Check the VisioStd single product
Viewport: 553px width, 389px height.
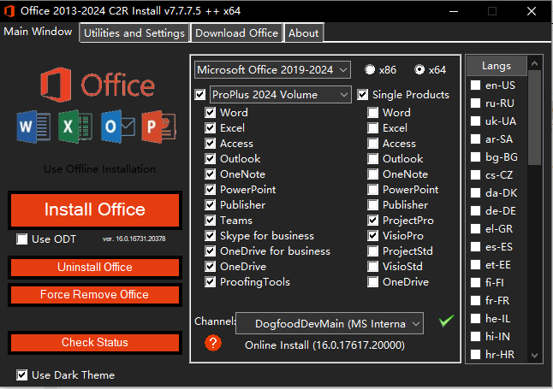pyautogui.click(x=372, y=267)
